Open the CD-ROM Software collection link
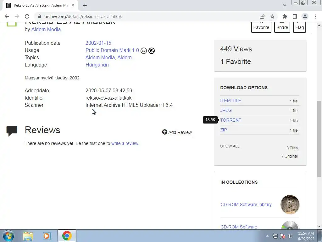 point(239,227)
